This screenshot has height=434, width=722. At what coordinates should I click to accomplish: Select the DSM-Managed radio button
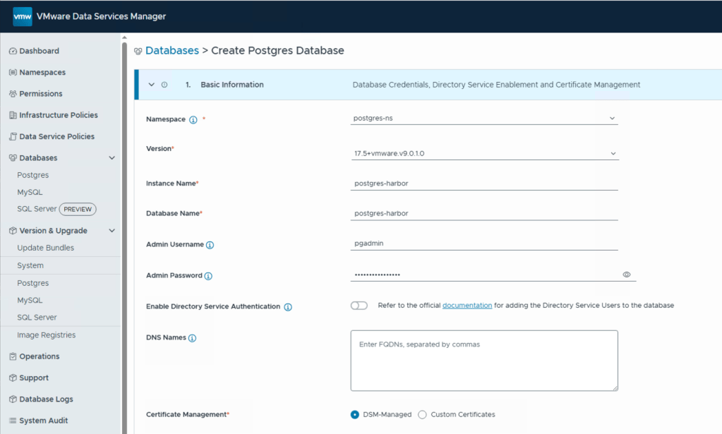coord(355,414)
